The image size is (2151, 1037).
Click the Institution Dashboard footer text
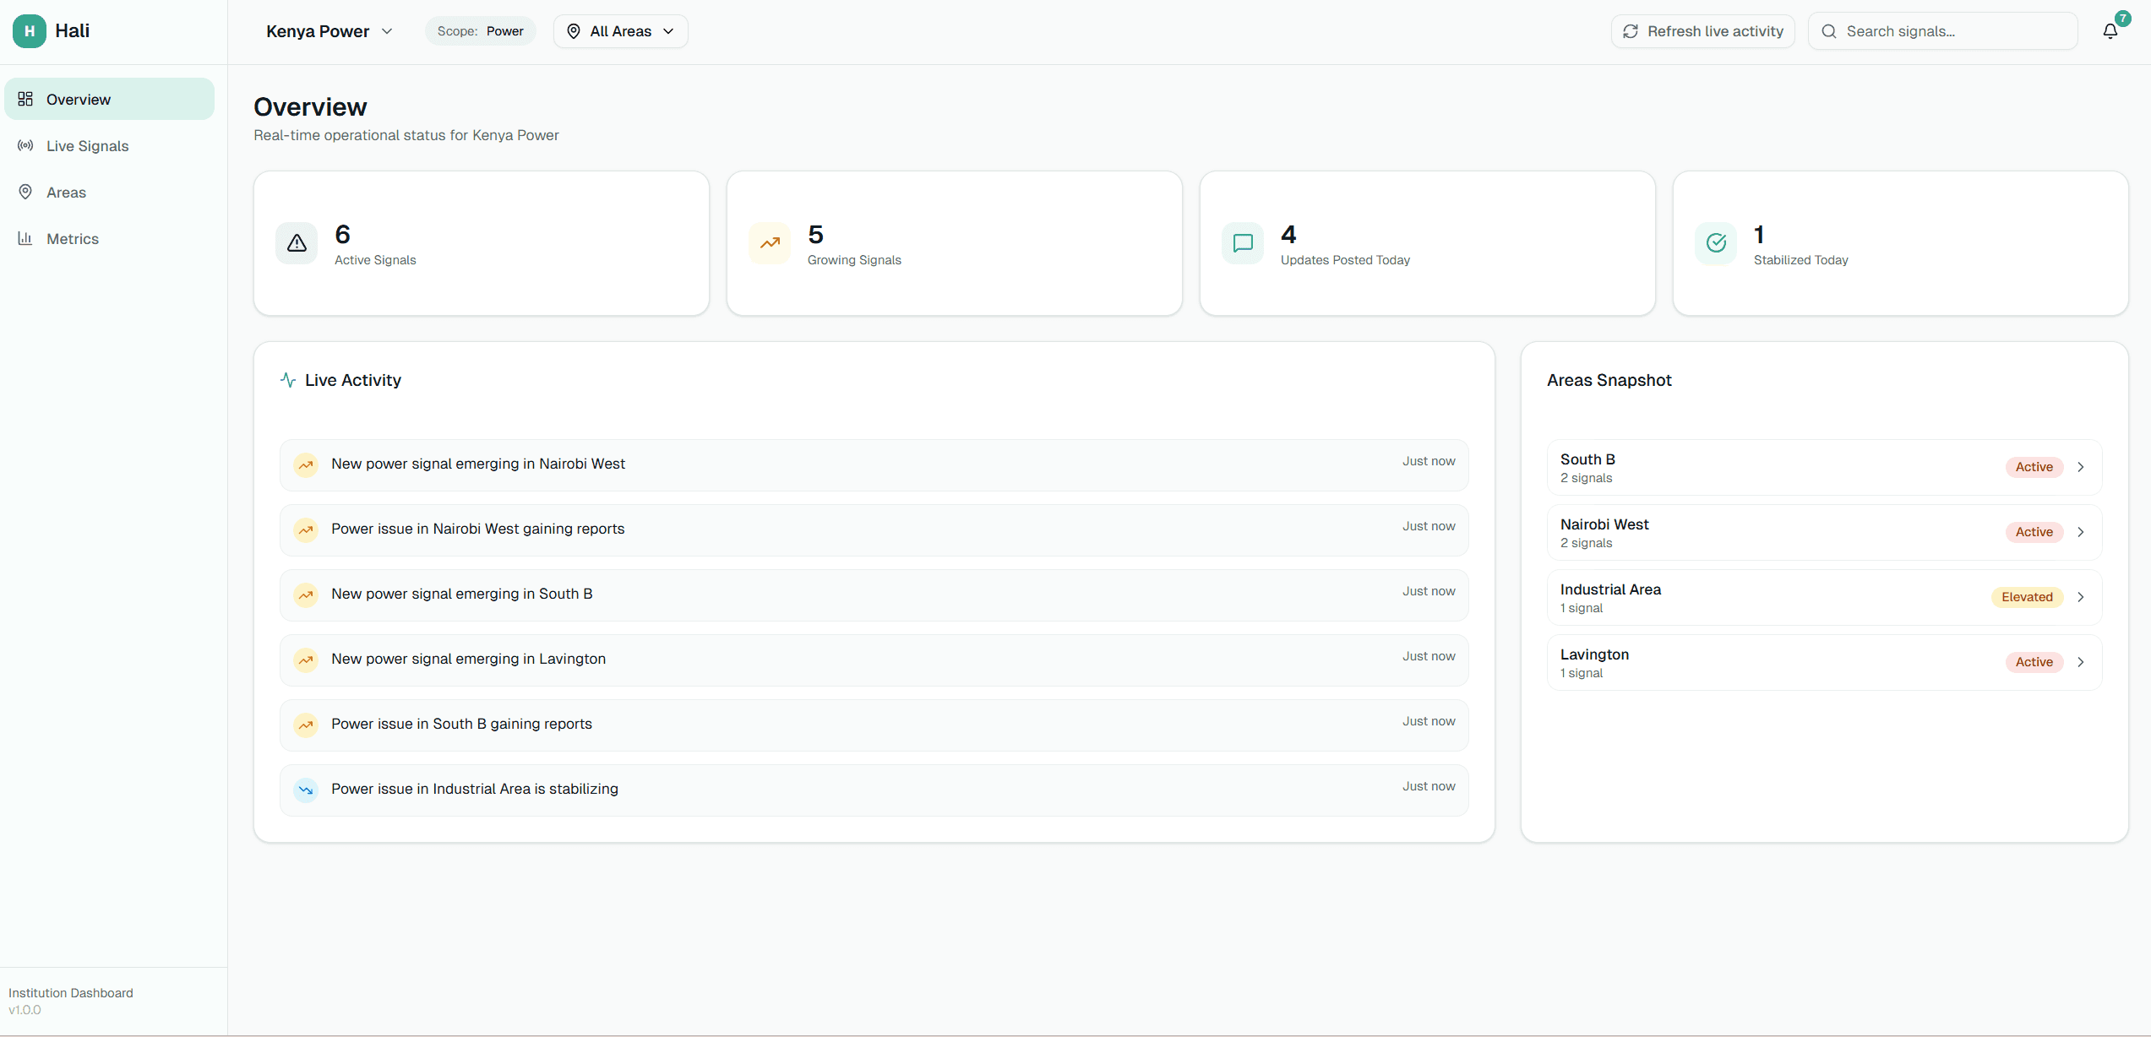[x=71, y=993]
